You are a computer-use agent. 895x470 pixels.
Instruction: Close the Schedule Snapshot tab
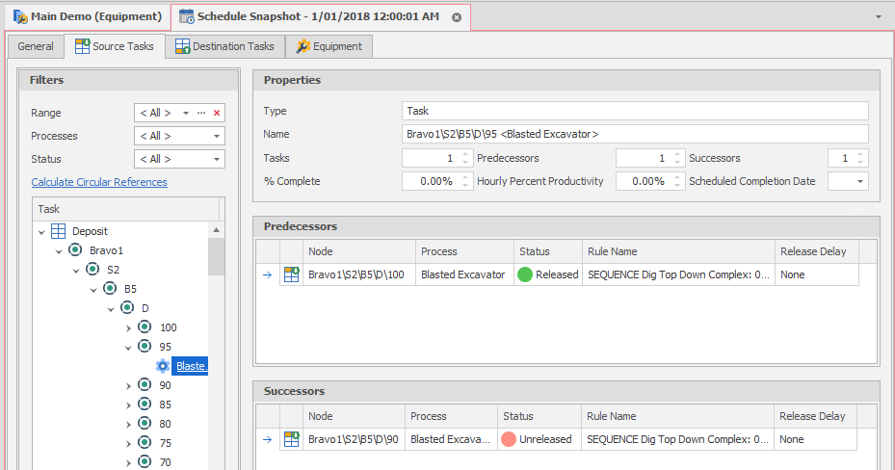pos(457,17)
